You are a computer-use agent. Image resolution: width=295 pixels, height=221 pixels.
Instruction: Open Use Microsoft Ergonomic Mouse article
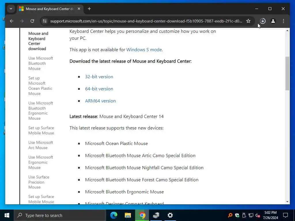(41, 162)
